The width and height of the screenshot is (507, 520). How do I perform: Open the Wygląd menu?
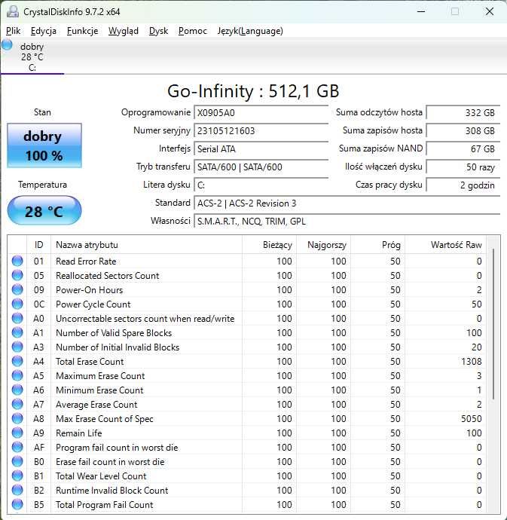tap(124, 31)
